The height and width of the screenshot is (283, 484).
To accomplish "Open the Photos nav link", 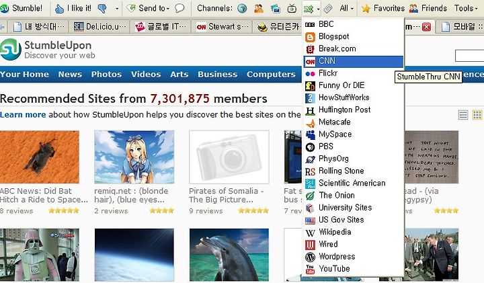I will 106,75.
